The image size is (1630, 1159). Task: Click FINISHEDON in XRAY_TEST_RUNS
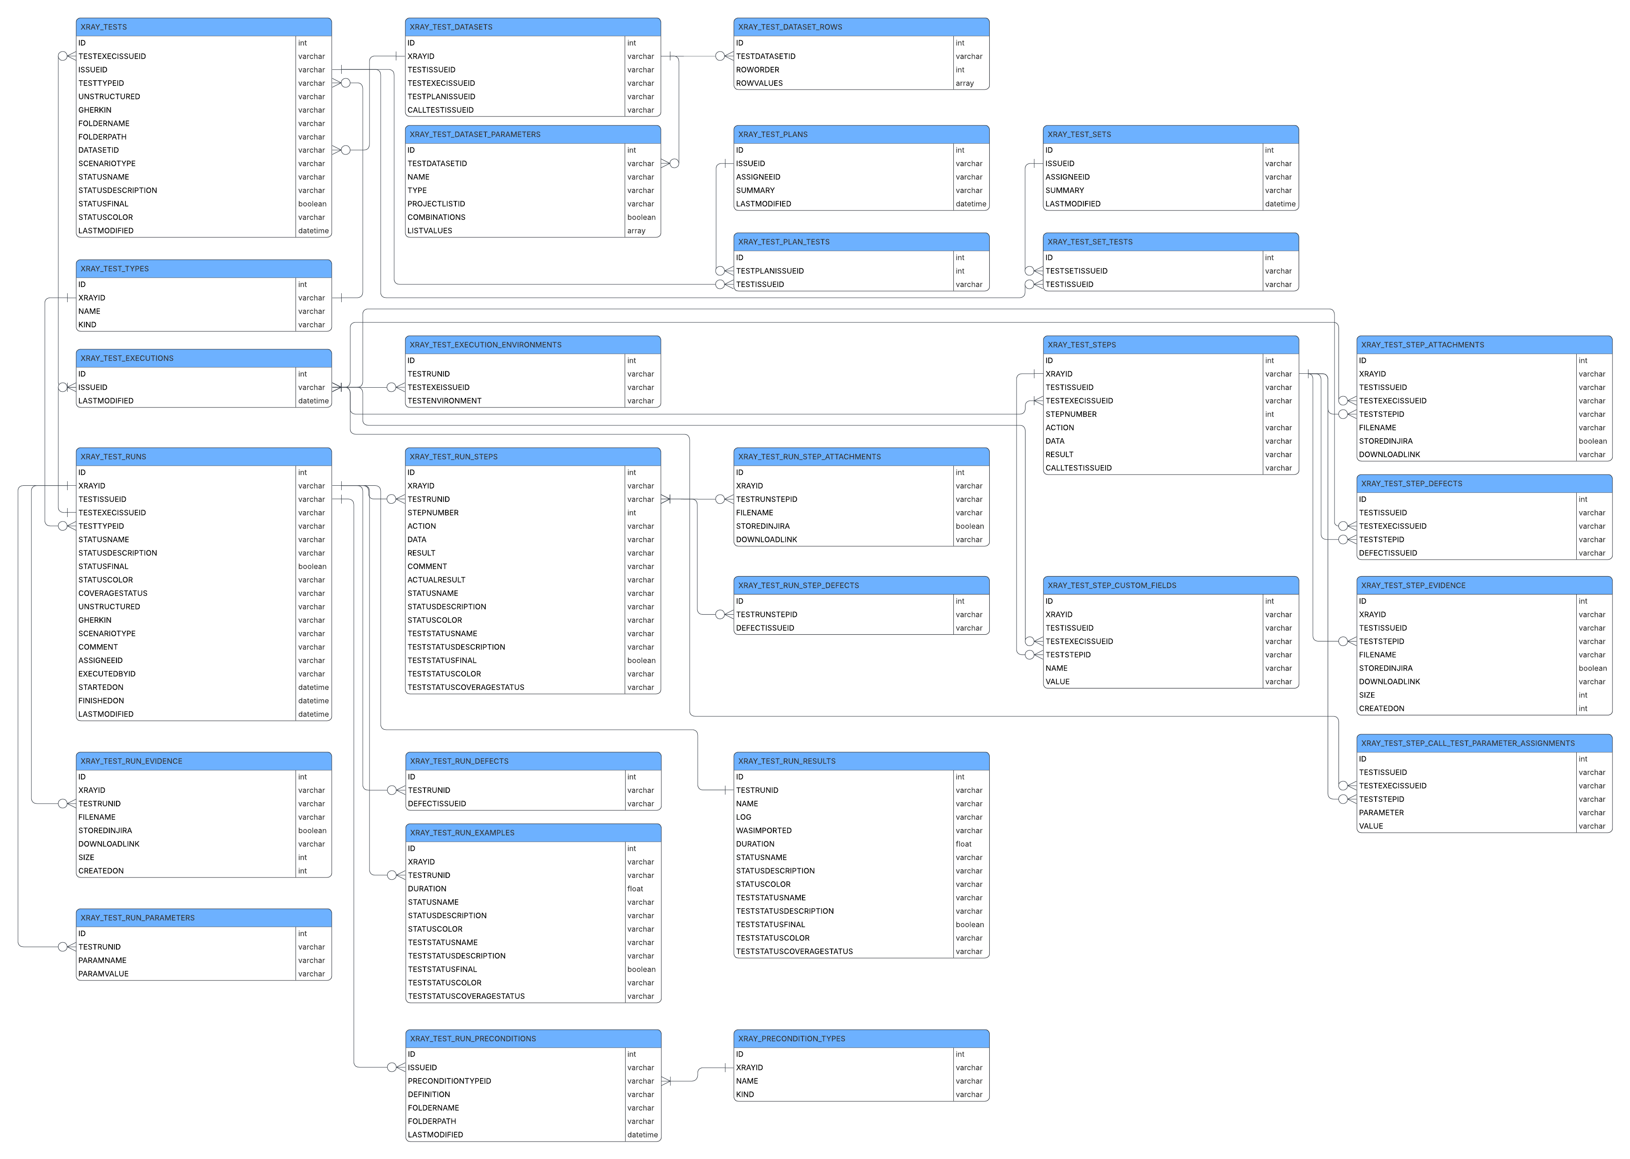pyautogui.click(x=203, y=701)
